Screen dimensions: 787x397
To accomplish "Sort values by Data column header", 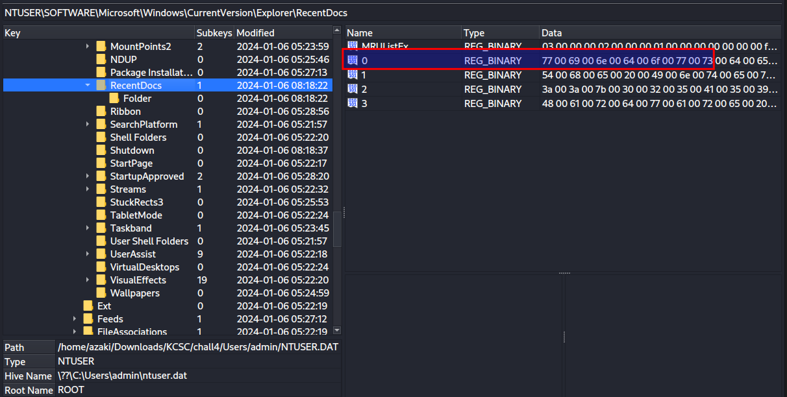I will tap(660, 32).
